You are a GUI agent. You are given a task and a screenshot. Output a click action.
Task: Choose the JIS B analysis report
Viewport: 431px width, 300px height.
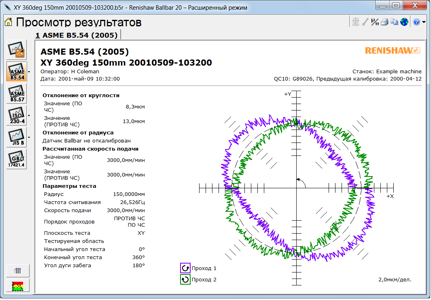17,137
